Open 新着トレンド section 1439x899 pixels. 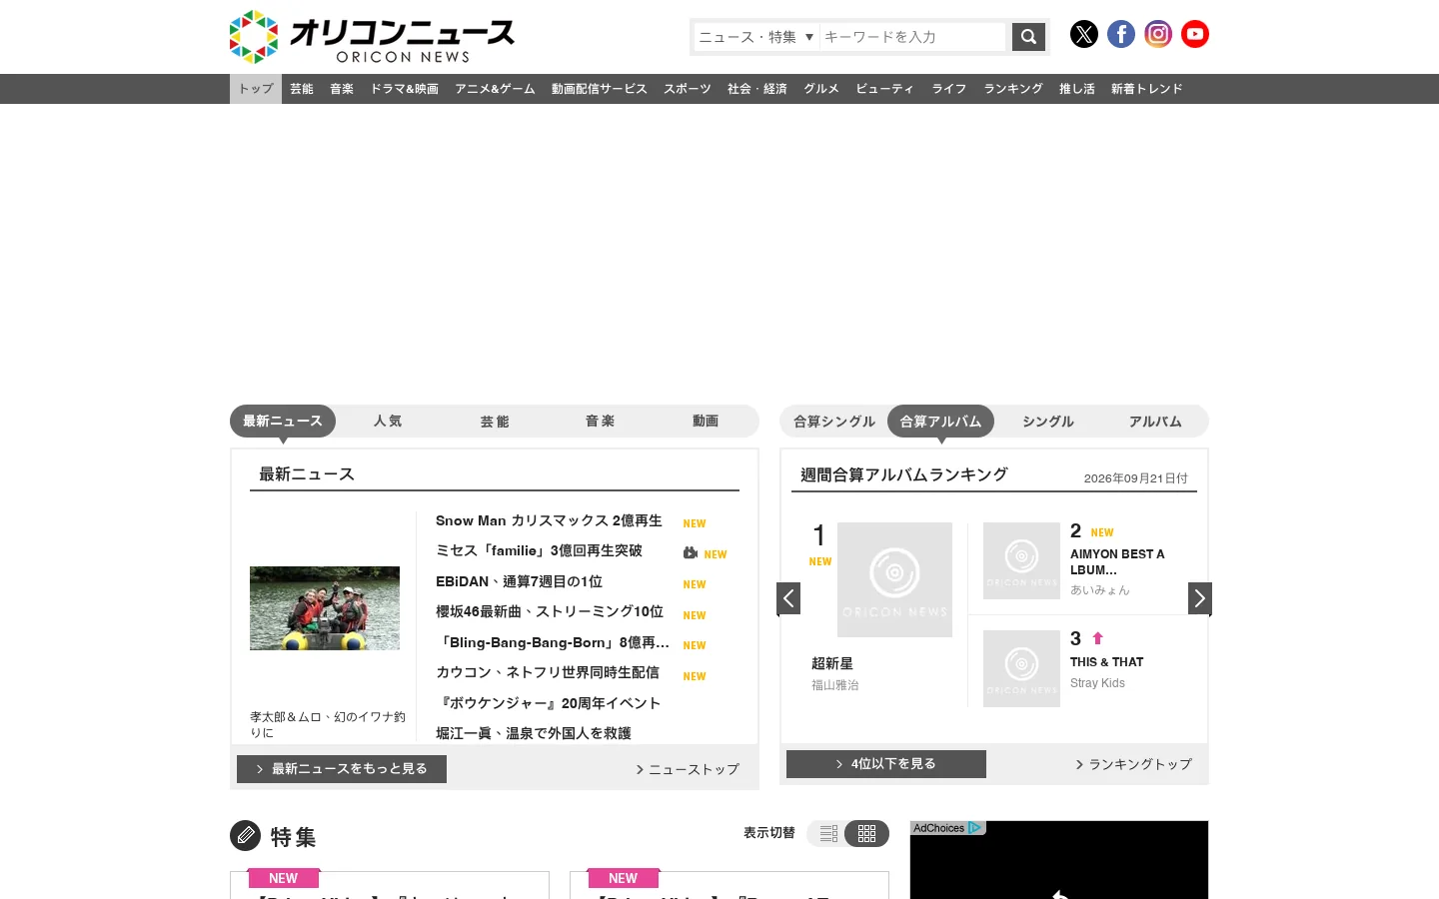click(1147, 89)
